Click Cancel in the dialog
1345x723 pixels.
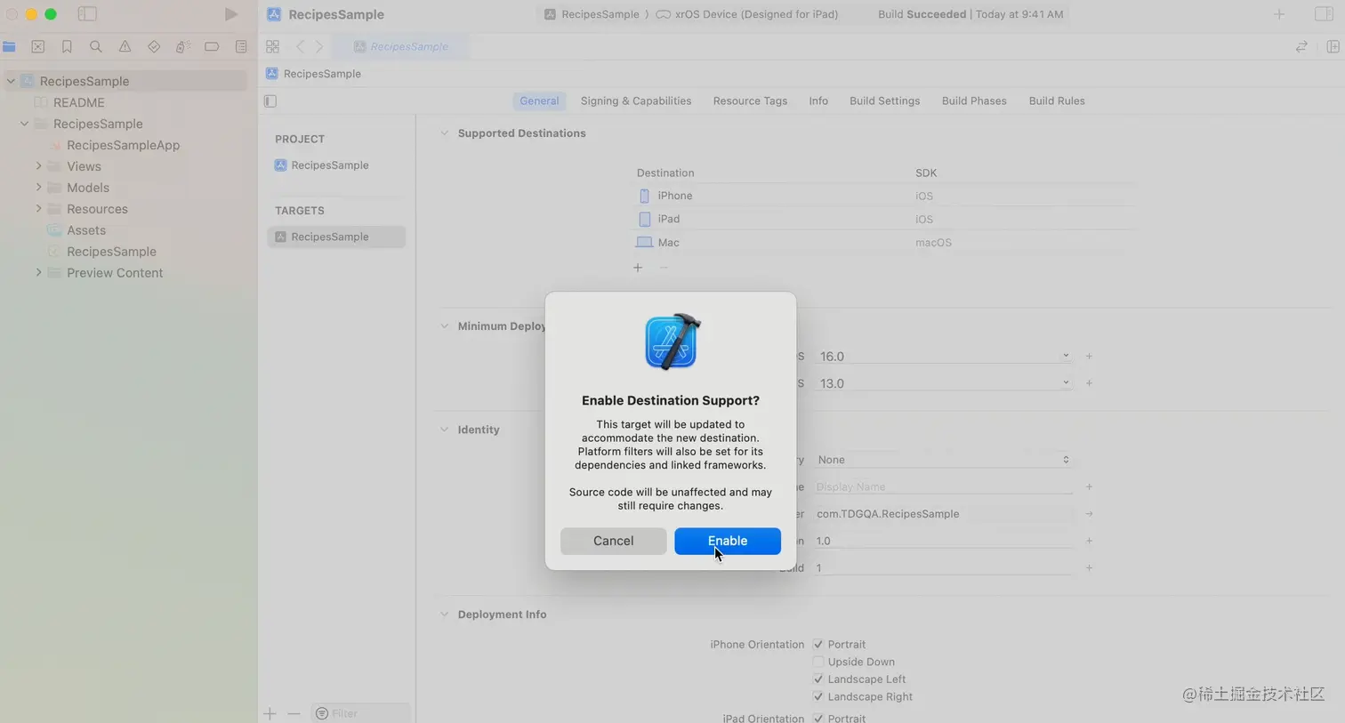pyautogui.click(x=614, y=541)
